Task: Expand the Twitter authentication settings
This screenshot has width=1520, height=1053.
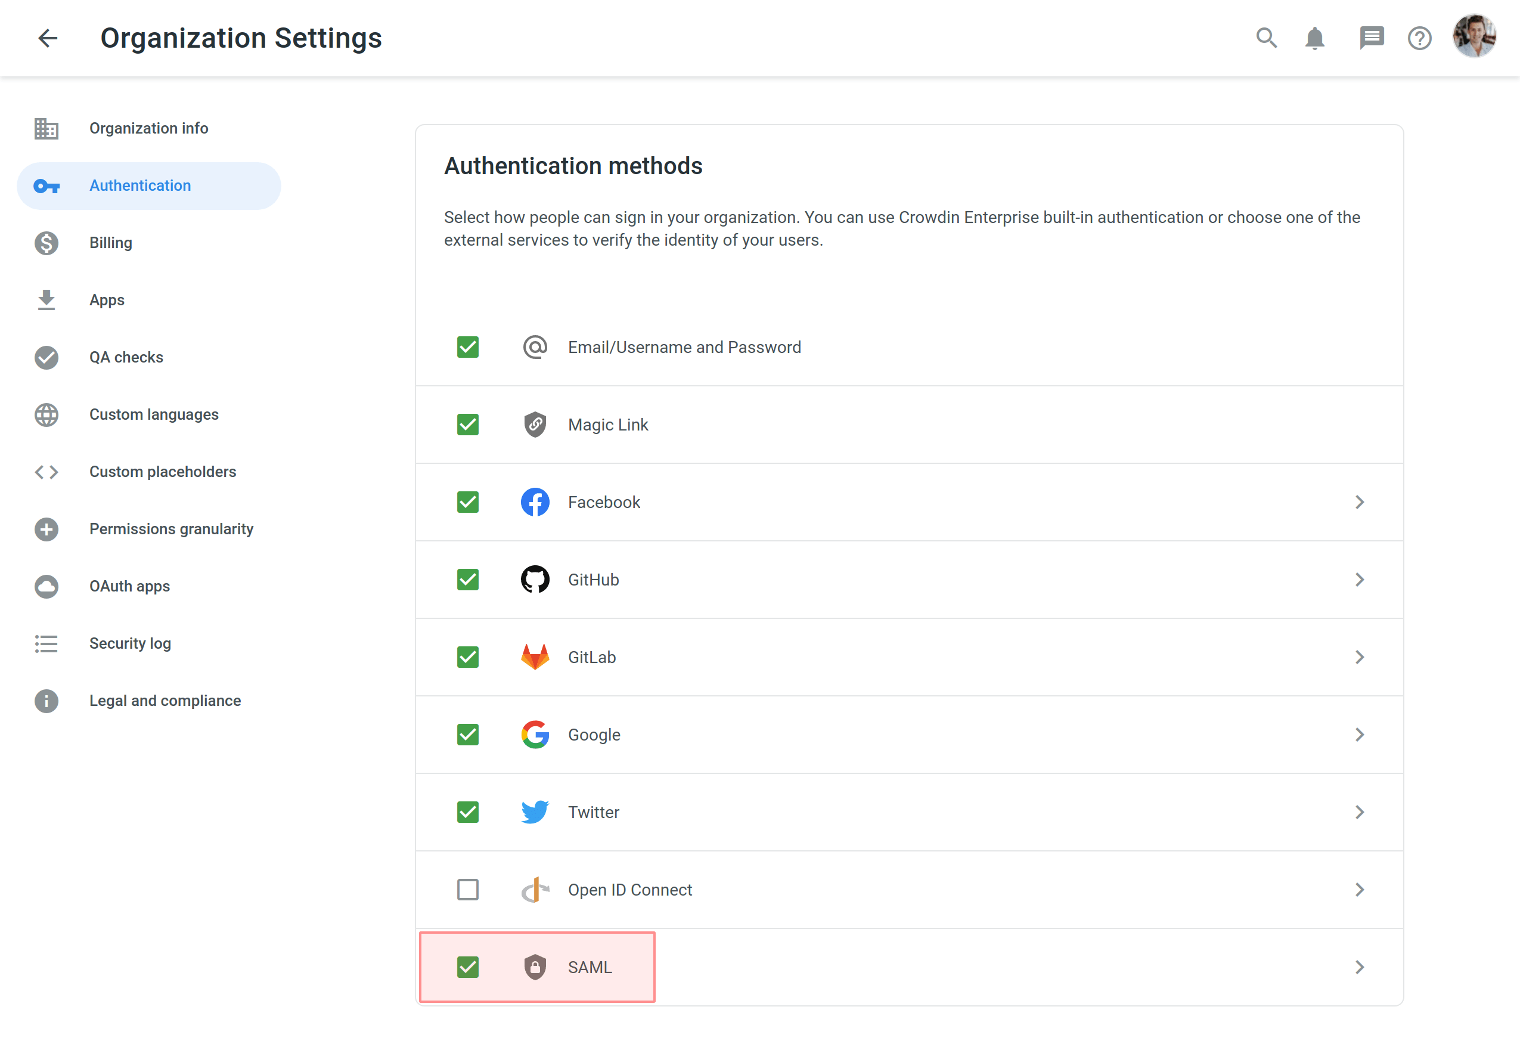Action: tap(1361, 812)
